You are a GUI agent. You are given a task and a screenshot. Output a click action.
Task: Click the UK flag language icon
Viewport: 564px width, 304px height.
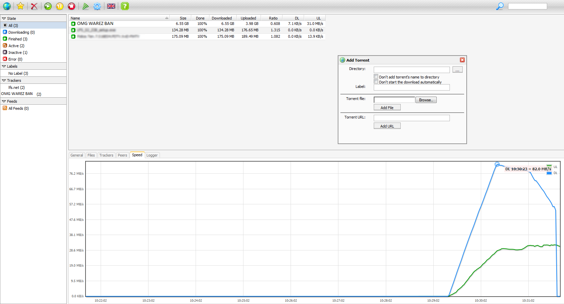coord(111,6)
